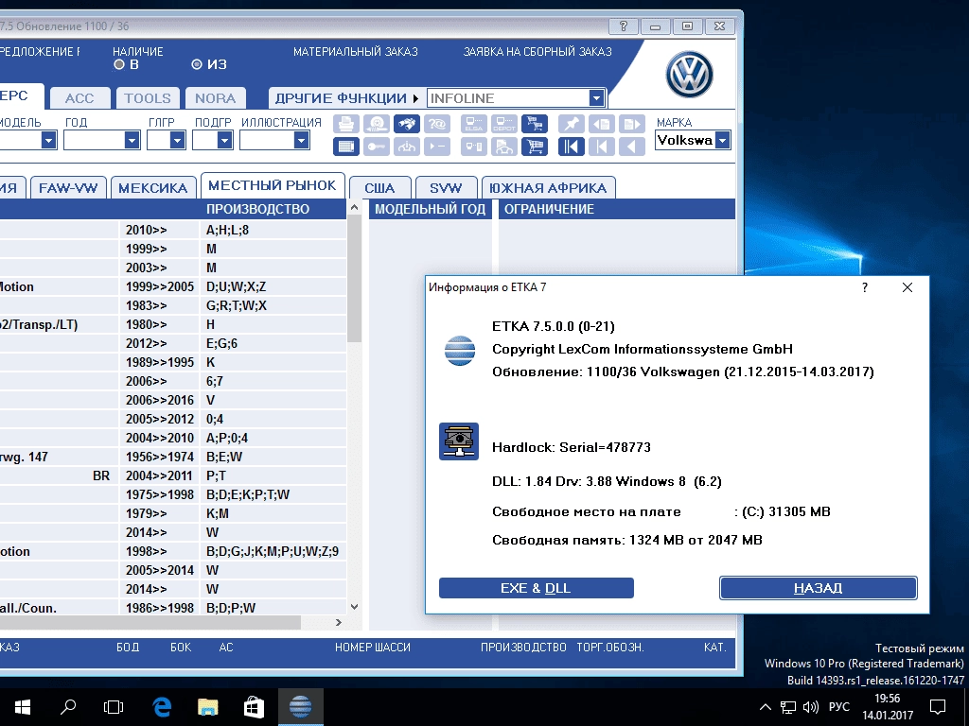Open Microsoft Edge from taskbar
The image size is (969, 726).
click(162, 707)
